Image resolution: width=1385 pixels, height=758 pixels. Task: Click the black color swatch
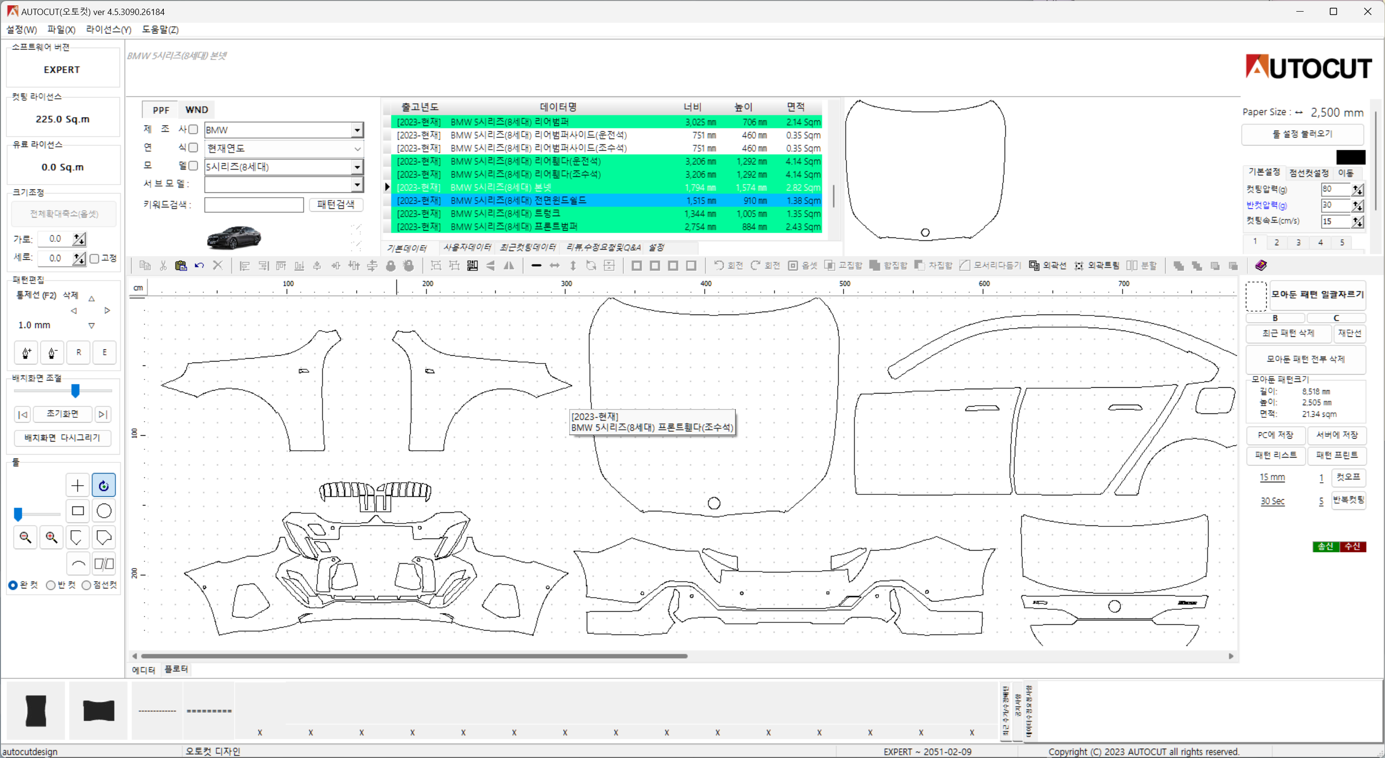coord(1351,157)
